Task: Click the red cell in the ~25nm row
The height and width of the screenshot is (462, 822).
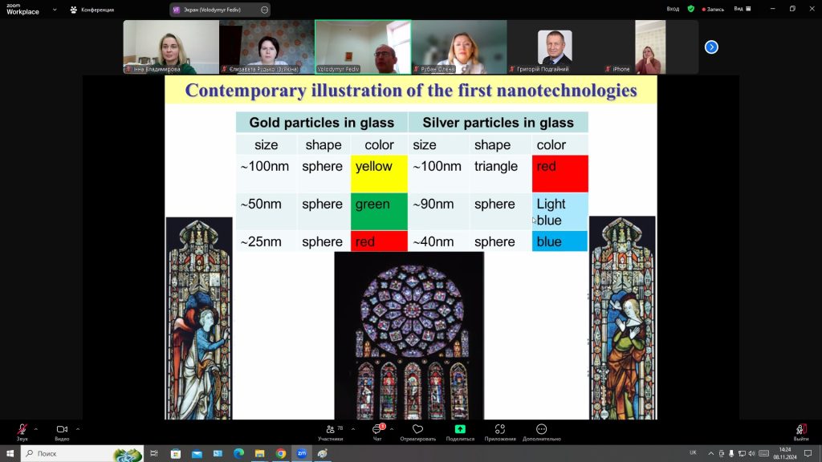Action: coord(379,241)
